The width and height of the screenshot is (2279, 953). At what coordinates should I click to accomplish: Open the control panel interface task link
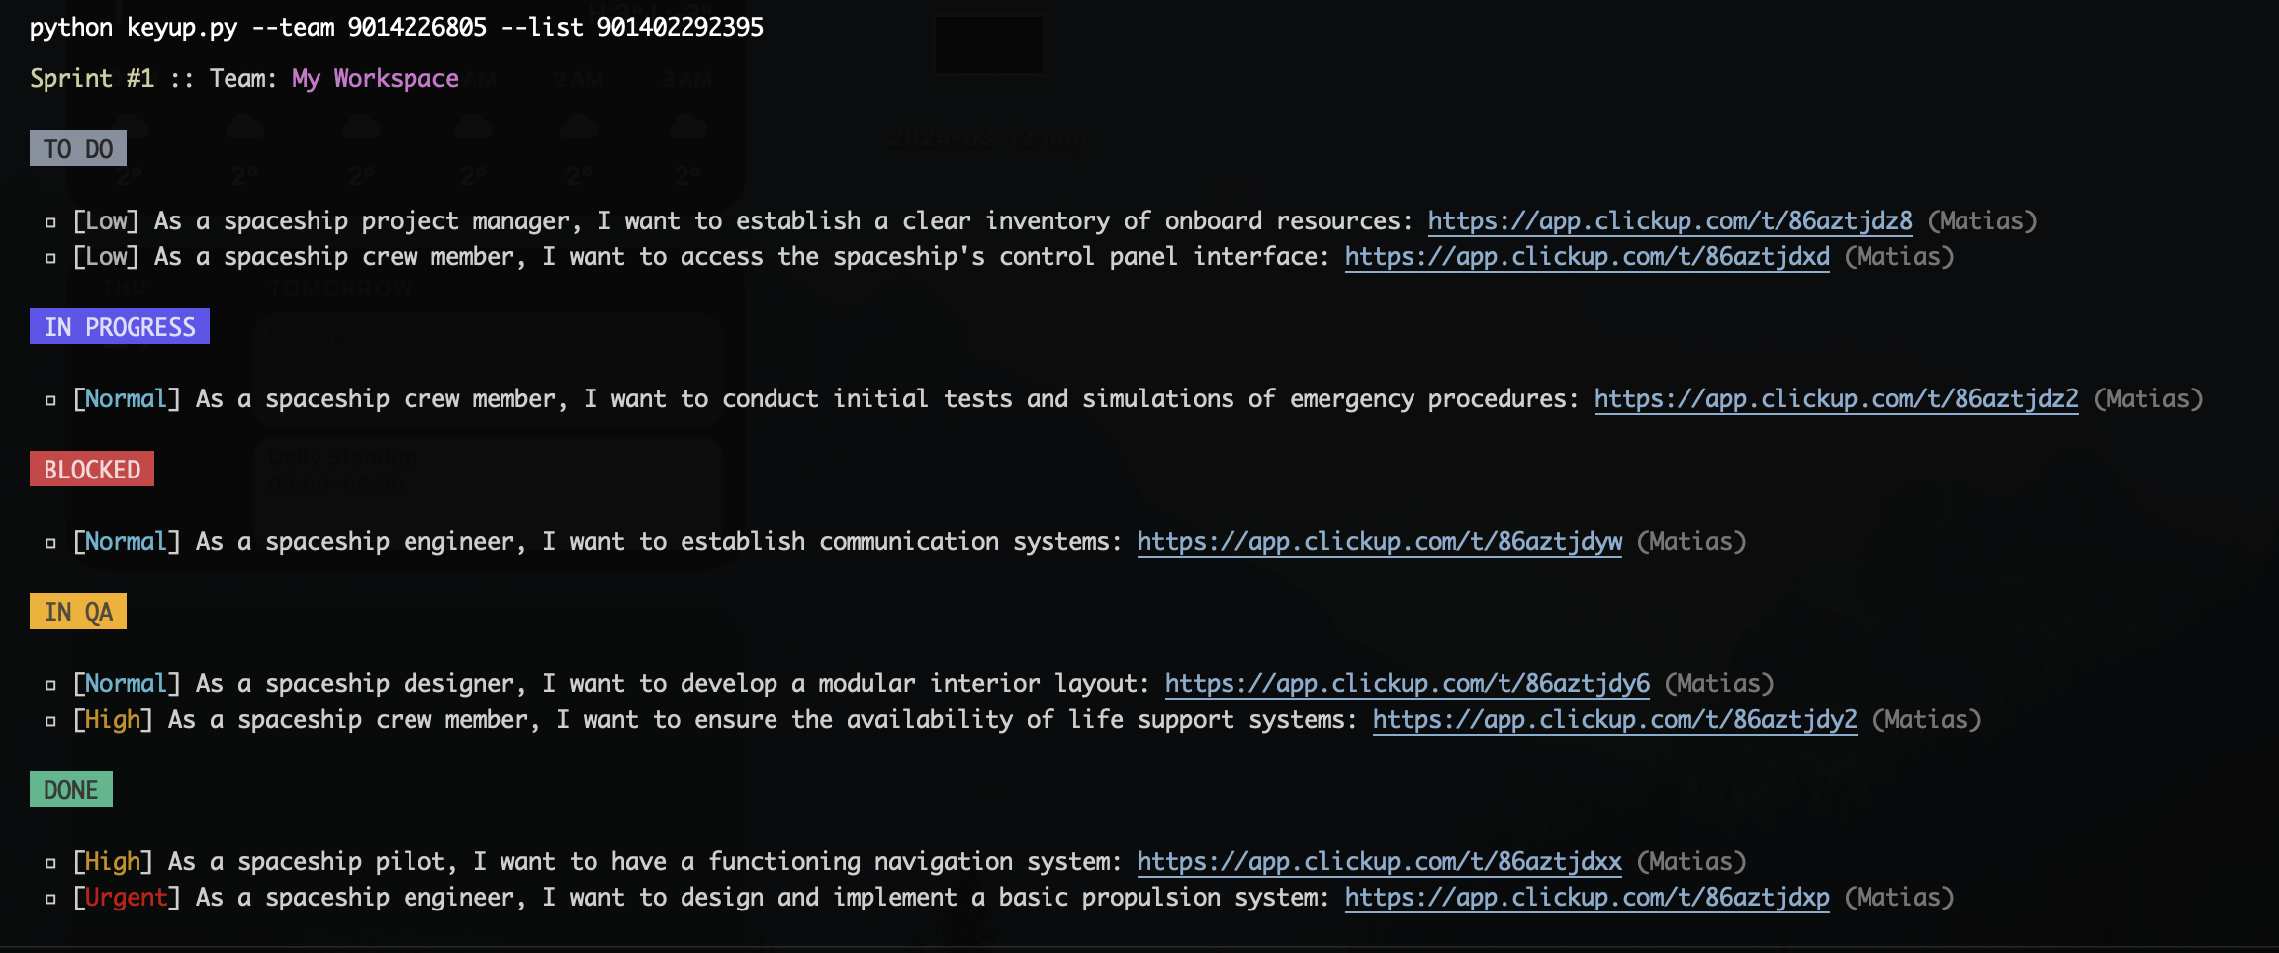coord(1587,257)
